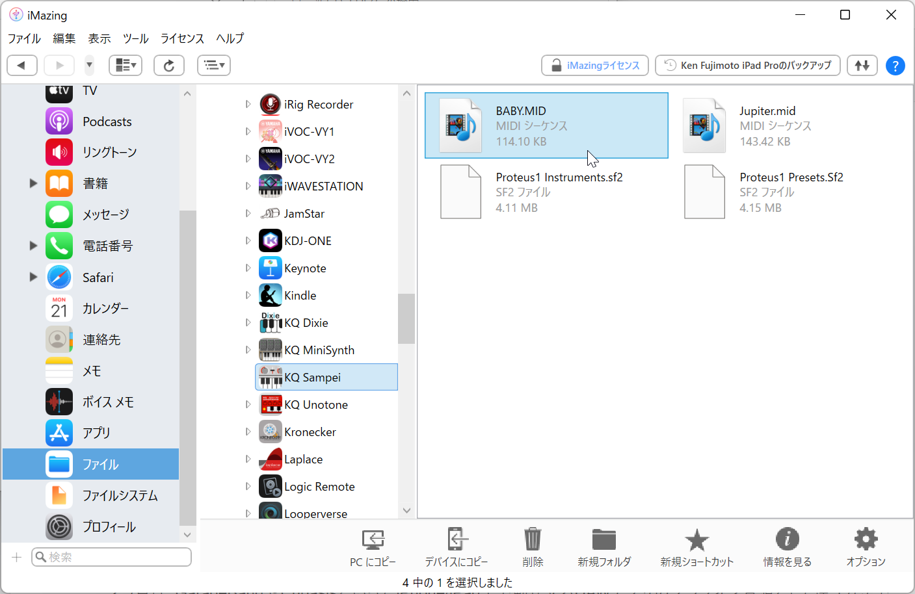Select the 連絡先 contacts icon
Viewport: 915px width, 594px height.
59,339
